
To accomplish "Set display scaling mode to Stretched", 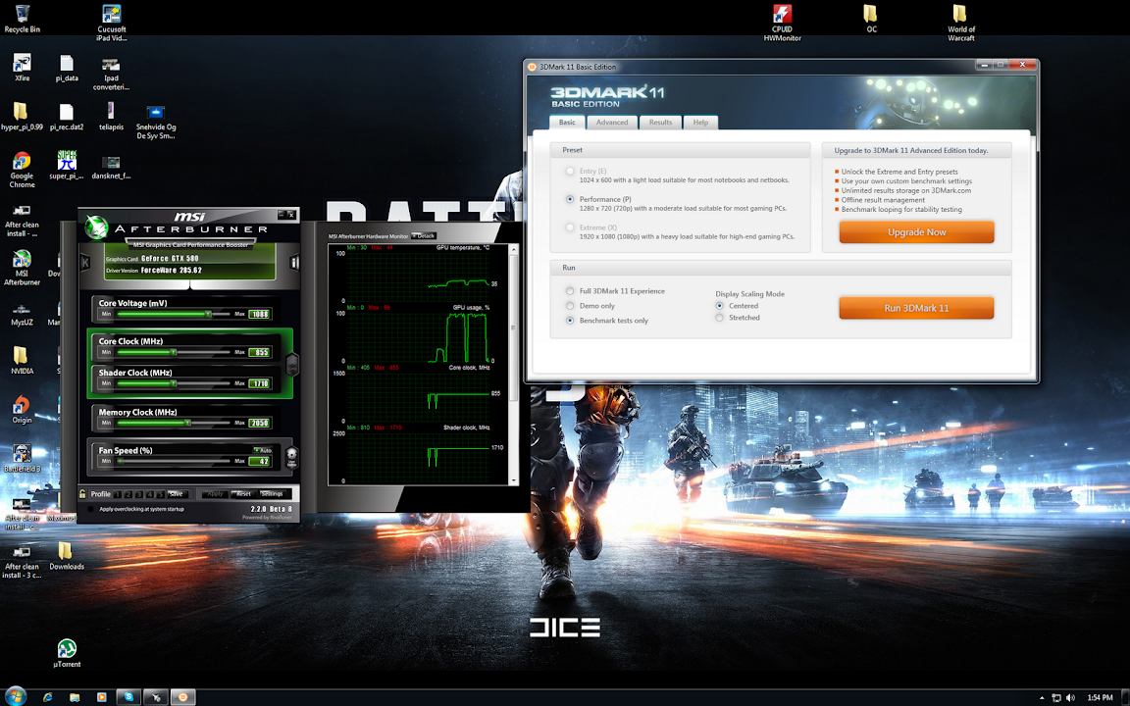I will click(x=719, y=317).
